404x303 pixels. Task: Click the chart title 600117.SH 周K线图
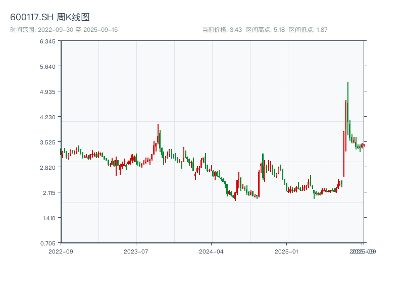[x=50, y=17]
